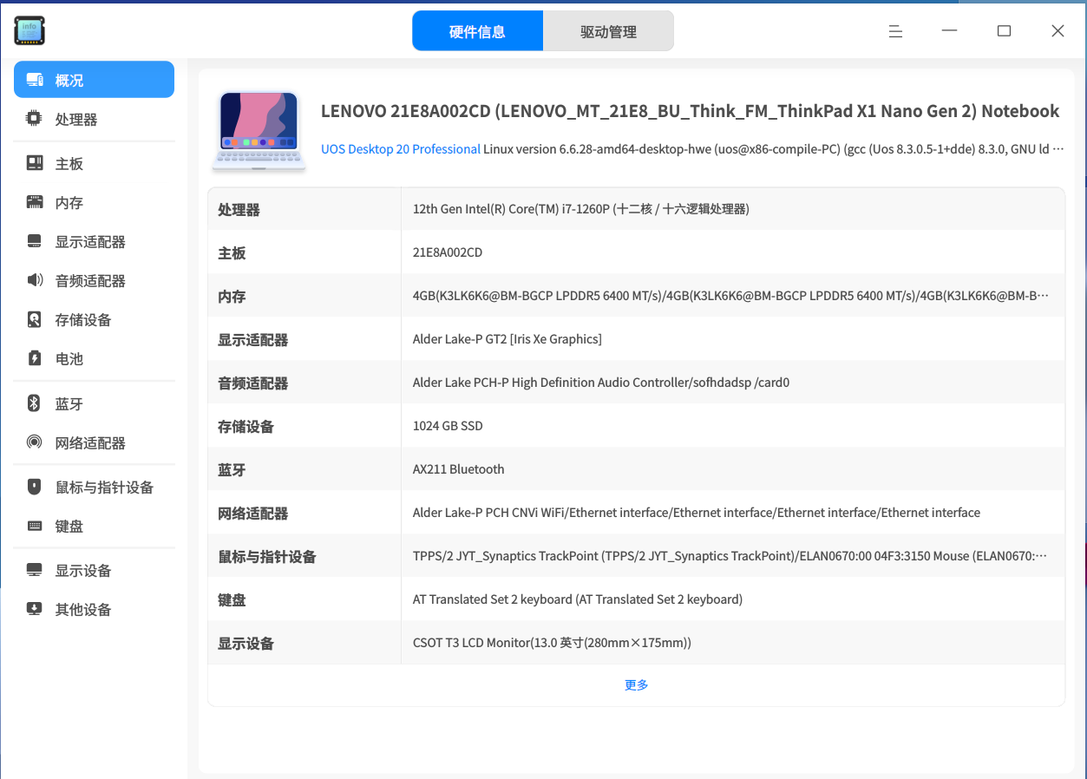Screen dimensions: 1087x779
Task: Select the Alder Lake PCH-P Audio Controller value
Action: point(601,383)
